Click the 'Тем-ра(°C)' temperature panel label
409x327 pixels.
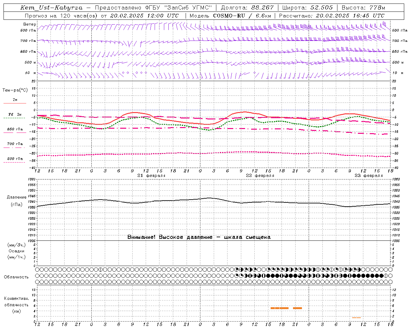[15, 90]
